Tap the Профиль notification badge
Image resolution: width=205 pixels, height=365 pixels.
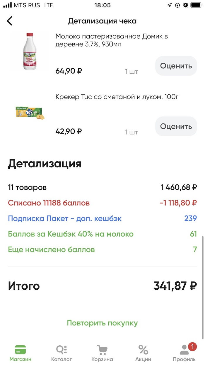(x=192, y=346)
